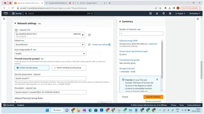Open the taskbar Search box
This screenshot has height=114, width=204.
tap(57, 110)
